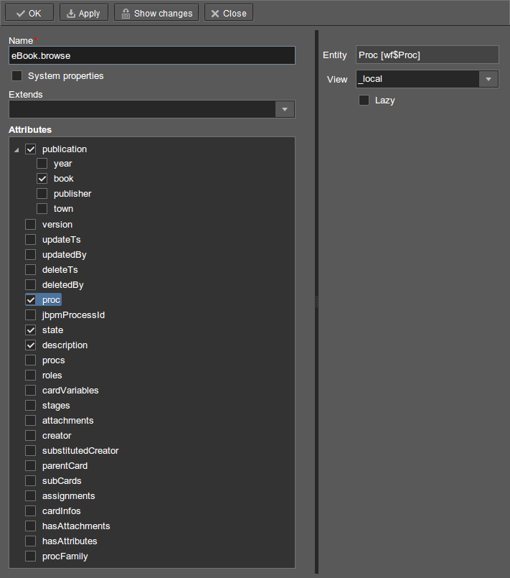Check the procs attribute checkbox
Screen dimensions: 510x578
click(31, 360)
